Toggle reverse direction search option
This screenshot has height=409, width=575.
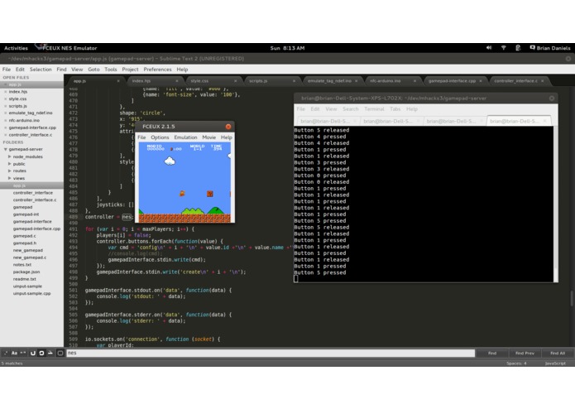[32, 353]
